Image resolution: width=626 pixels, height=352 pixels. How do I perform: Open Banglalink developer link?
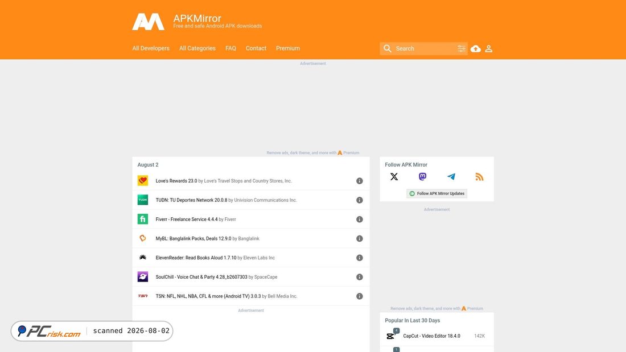pos(249,239)
